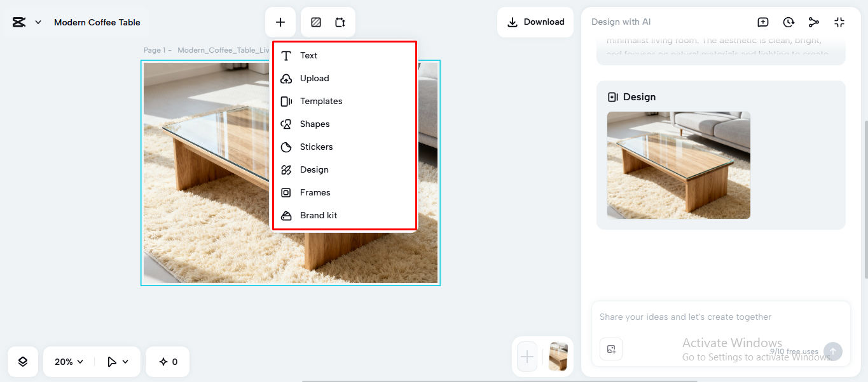This screenshot has width=868, height=382.
Task: Select Upload from the add menu
Action: pos(345,78)
